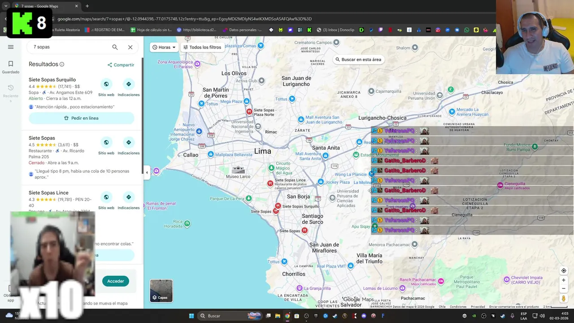The width and height of the screenshot is (574, 323).
Task: Clear the 7 sopas search query
Action: tap(130, 47)
